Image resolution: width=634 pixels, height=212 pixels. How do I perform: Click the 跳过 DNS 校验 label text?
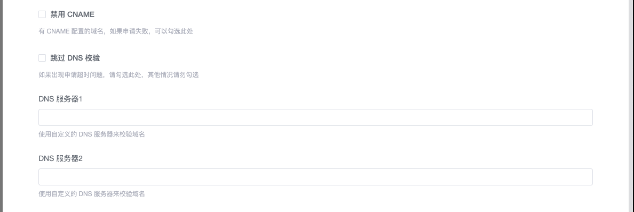75,58
